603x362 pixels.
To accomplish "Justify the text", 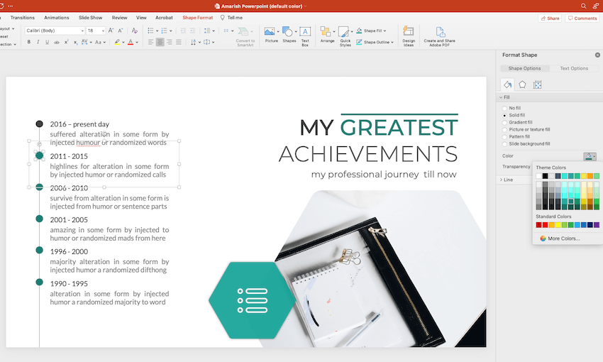I will click(x=179, y=43).
